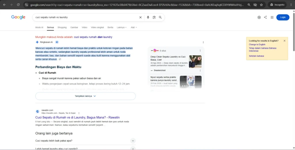Click the 'Perbandingan Biaya dan Waktu' heading

tap(58, 67)
